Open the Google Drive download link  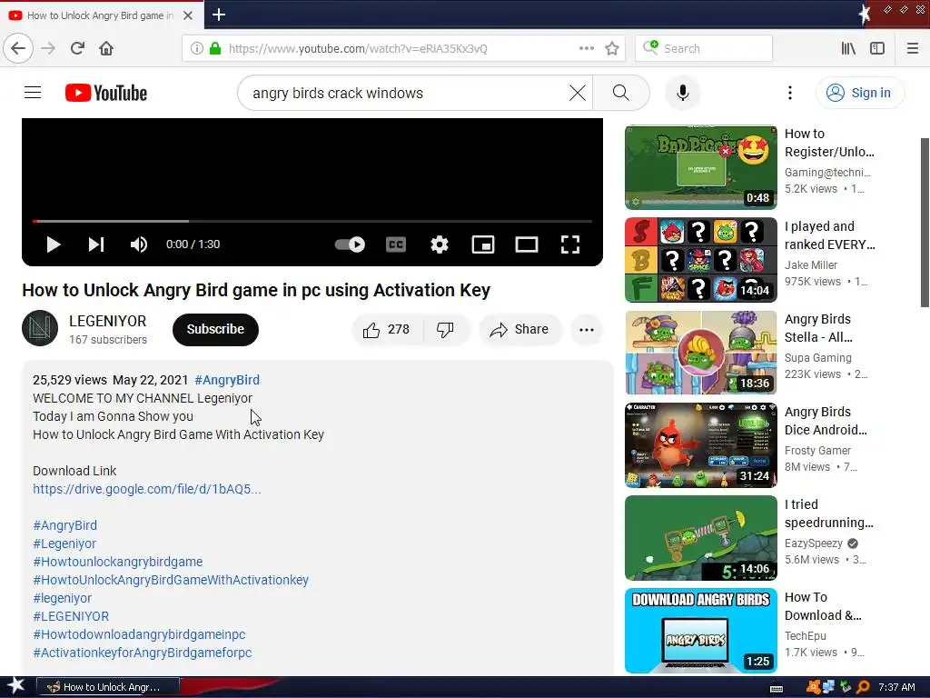pos(146,488)
